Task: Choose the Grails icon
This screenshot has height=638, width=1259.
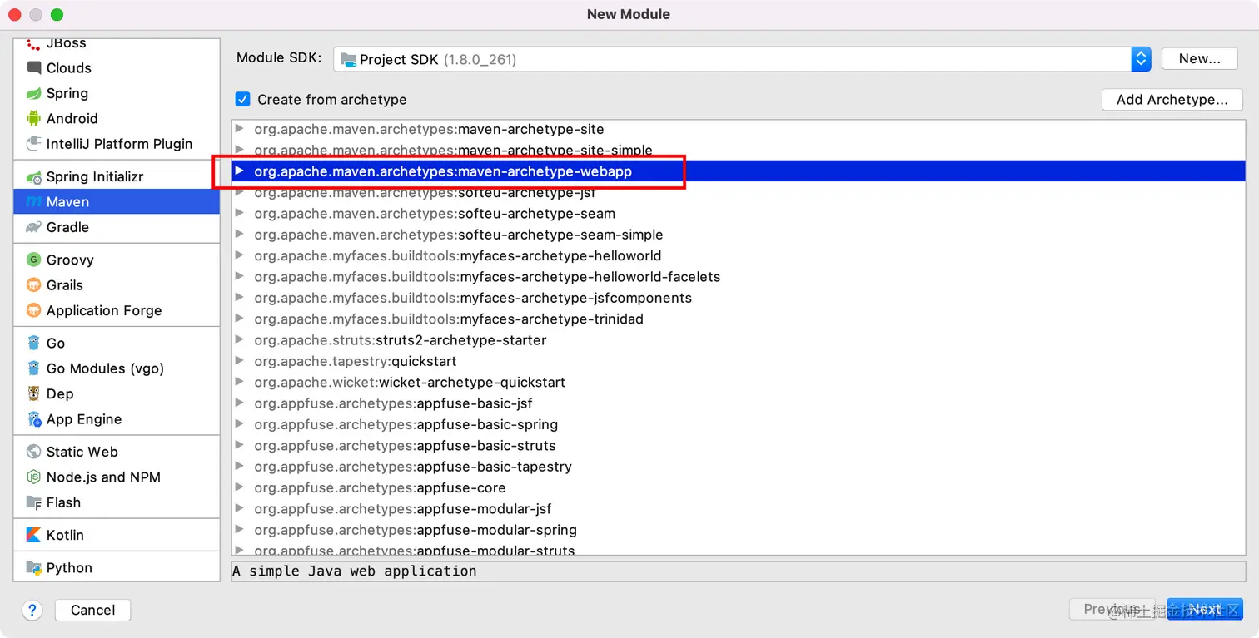Action: [x=33, y=285]
